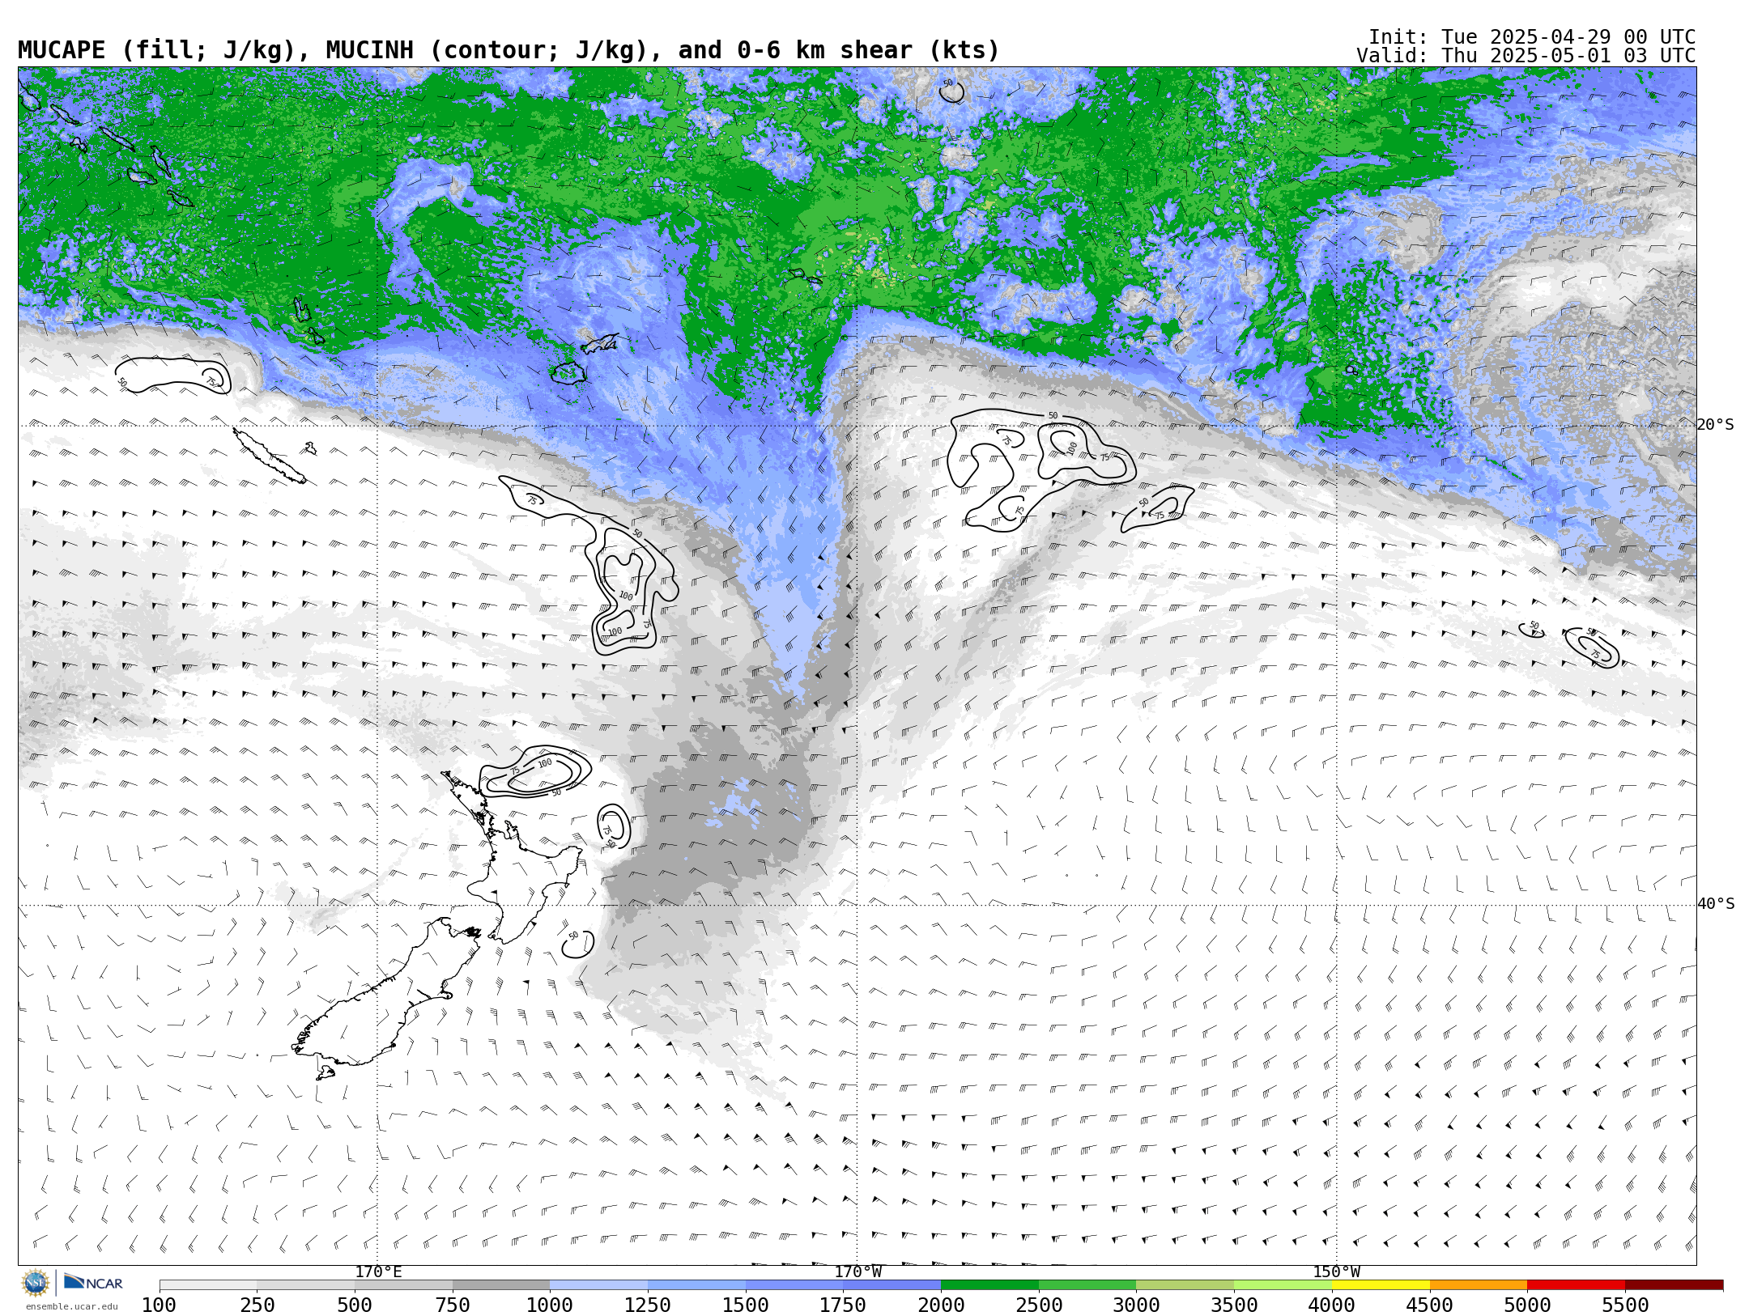This screenshot has height=1316, width=1749.
Task: Pick the olive 3000–3500 colorbar swatch
Action: point(1185,1285)
